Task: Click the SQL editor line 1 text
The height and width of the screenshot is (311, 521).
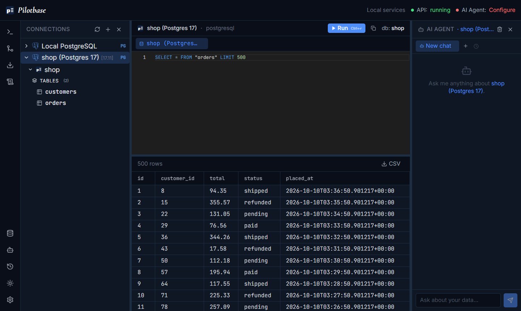Action: pos(200,57)
